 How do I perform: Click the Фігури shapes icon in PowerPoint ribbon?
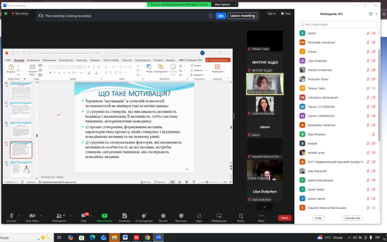(x=149, y=67)
